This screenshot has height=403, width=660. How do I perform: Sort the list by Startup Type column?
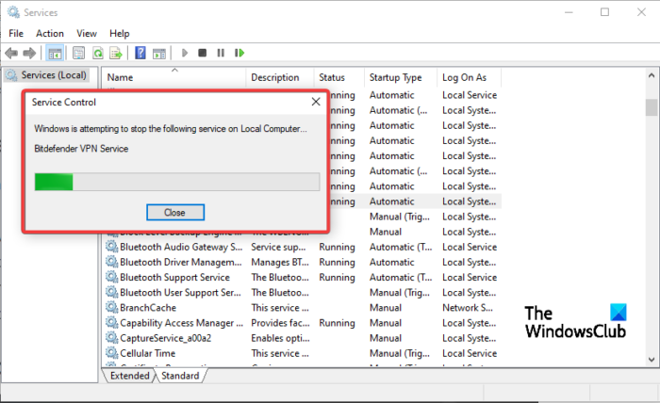(396, 77)
